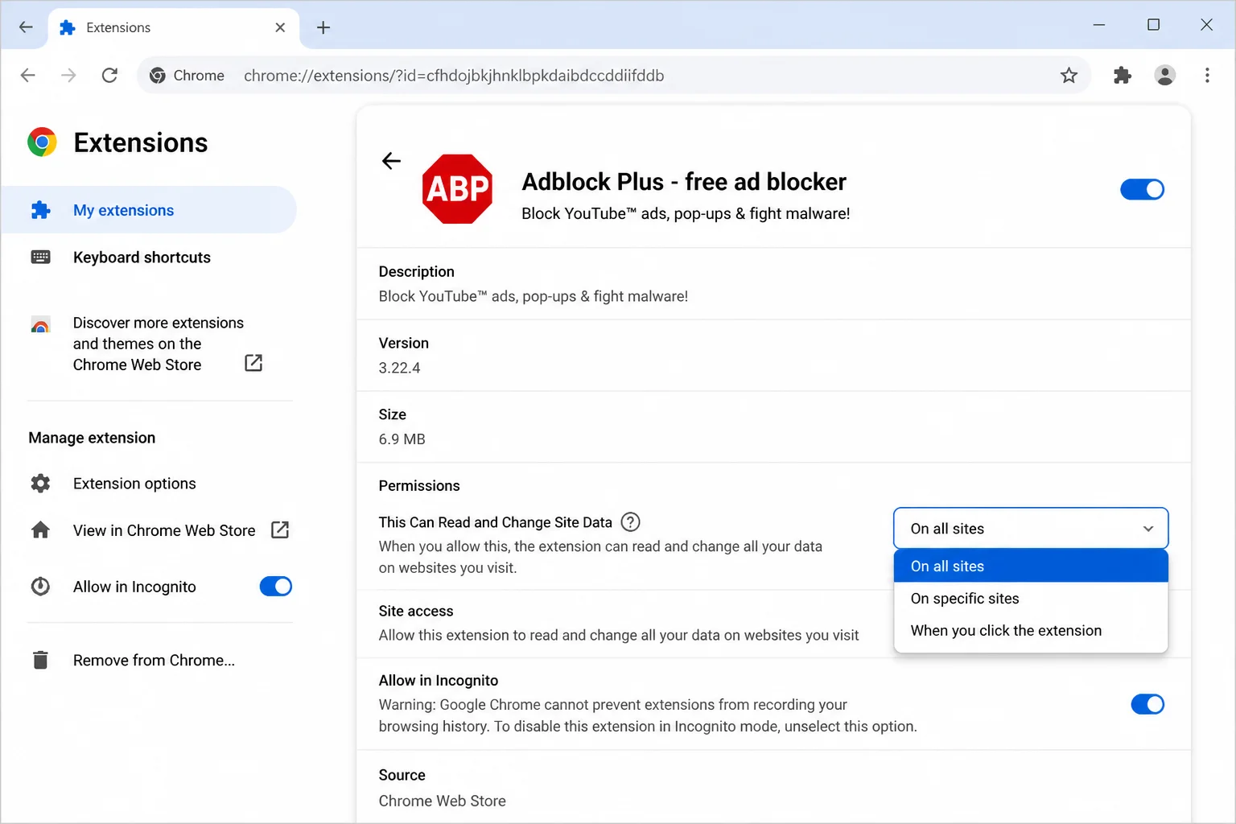1236x824 pixels.
Task: Click the gear icon for Extension options
Action: click(40, 484)
